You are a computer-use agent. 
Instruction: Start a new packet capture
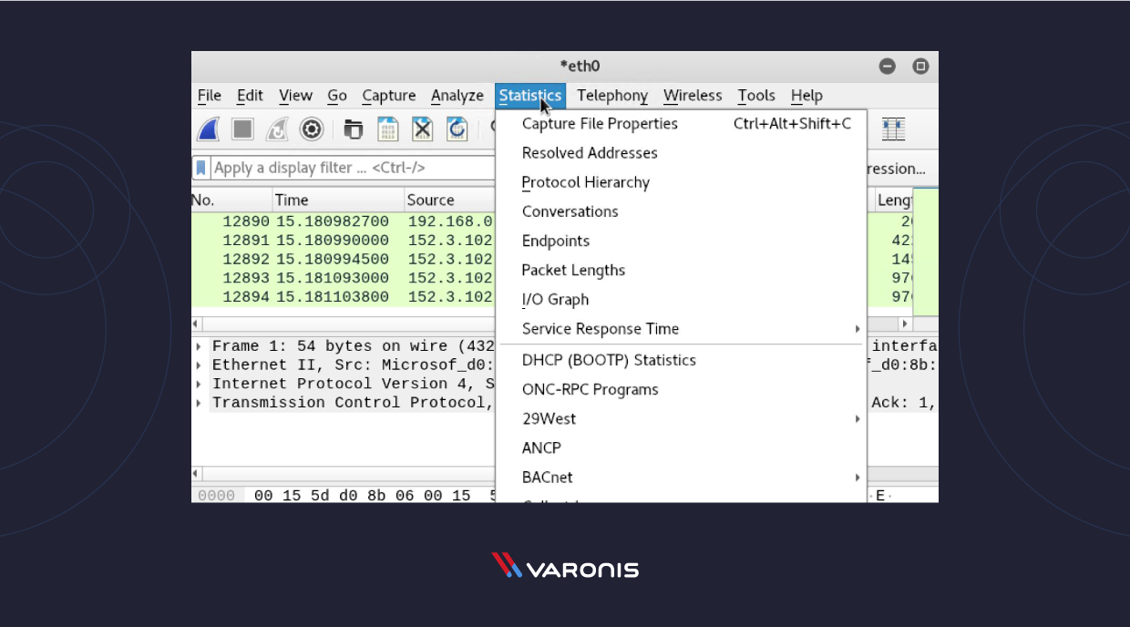pyautogui.click(x=207, y=128)
